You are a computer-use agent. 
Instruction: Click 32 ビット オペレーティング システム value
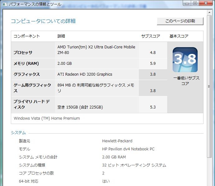coord(134,165)
